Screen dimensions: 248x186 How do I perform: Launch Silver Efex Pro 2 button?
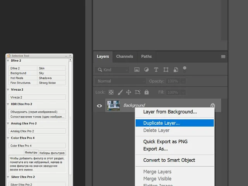click(x=37, y=184)
